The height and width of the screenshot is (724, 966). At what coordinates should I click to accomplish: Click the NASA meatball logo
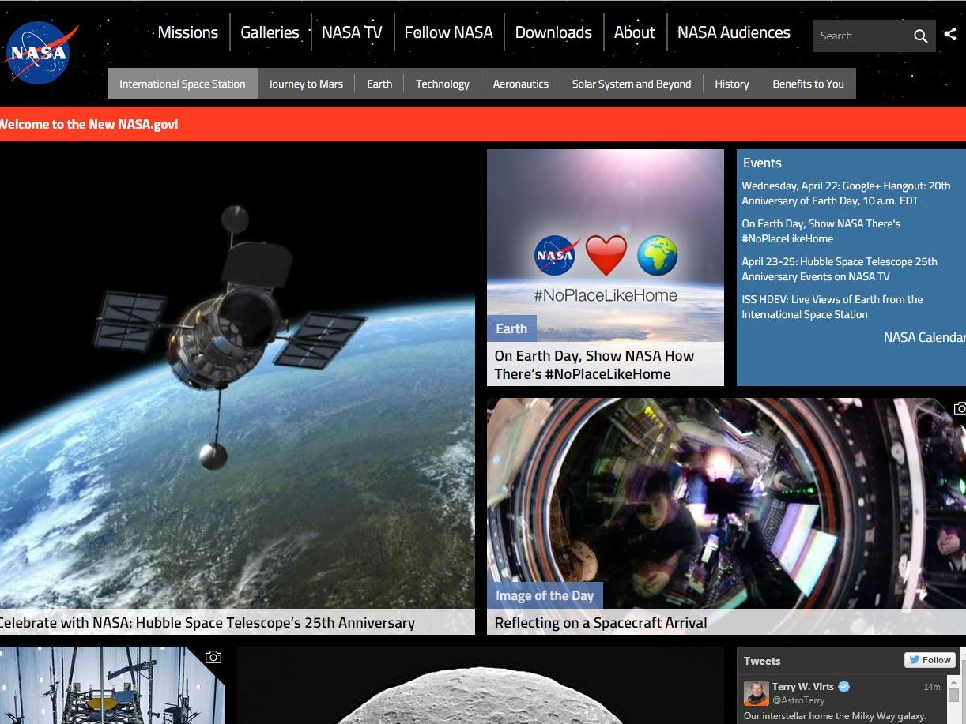[x=40, y=53]
